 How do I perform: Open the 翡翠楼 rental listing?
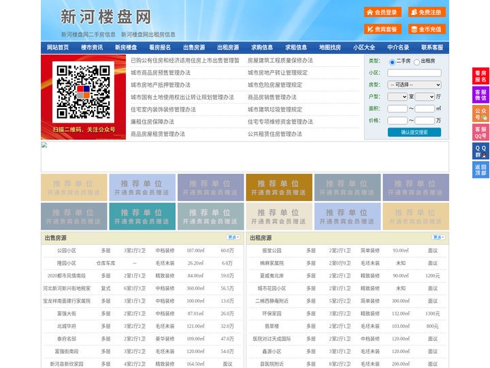(272, 326)
